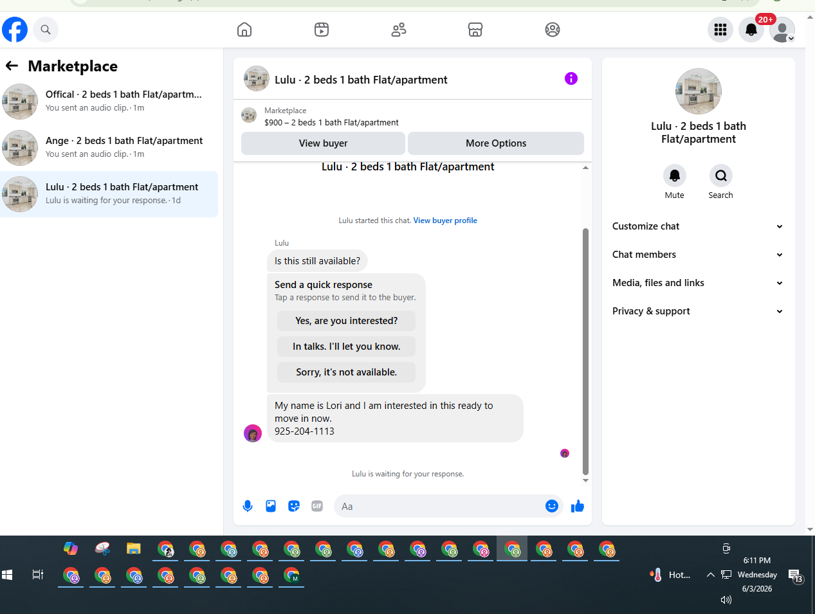
Task: Open the Marketplace tab in the top bar
Action: (475, 30)
